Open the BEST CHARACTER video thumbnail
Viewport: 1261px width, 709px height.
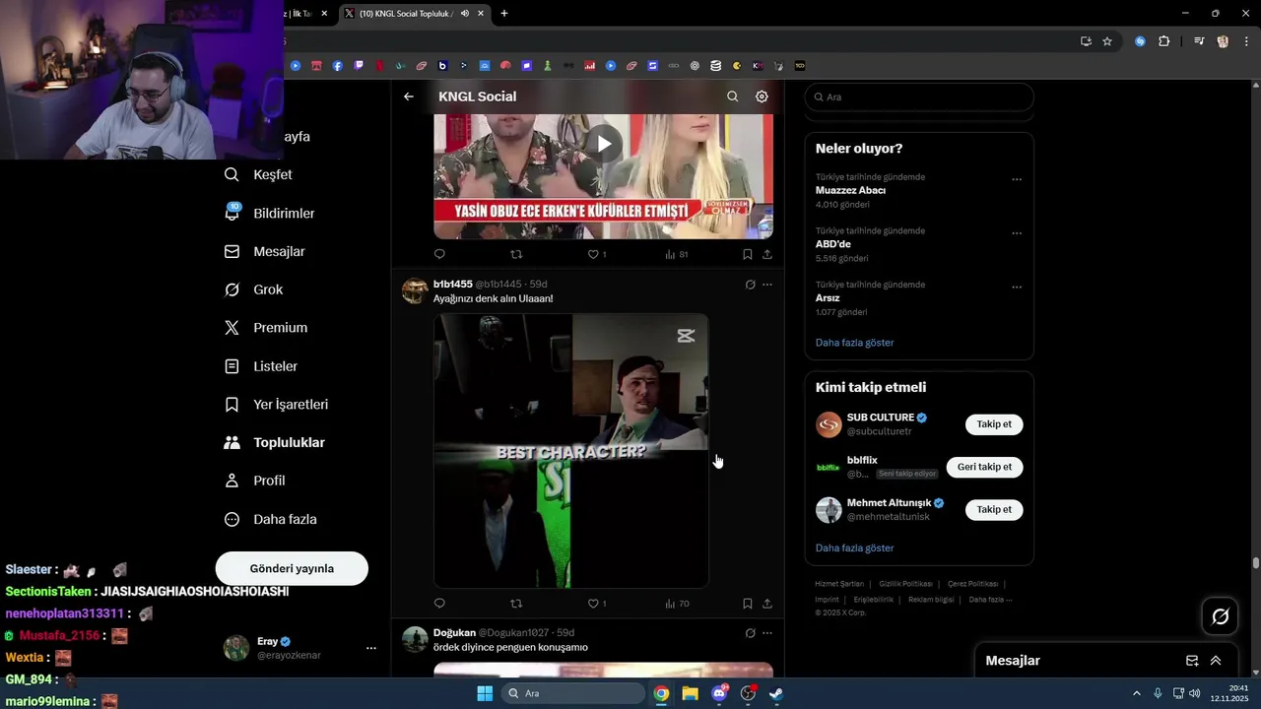pyautogui.click(x=571, y=451)
